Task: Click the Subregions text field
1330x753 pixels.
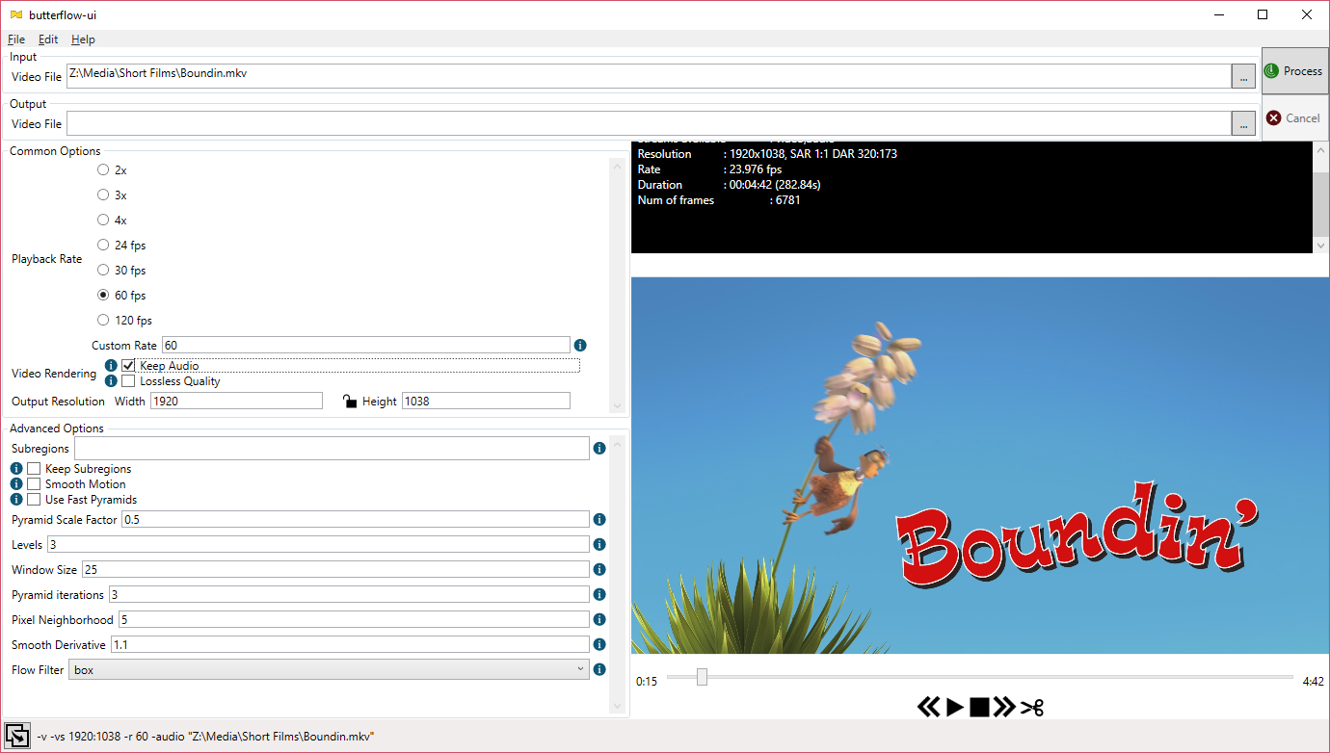Action: click(x=332, y=448)
